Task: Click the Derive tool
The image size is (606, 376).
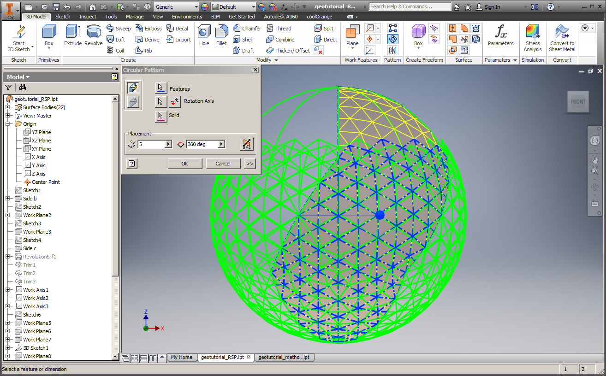Action: (148, 40)
